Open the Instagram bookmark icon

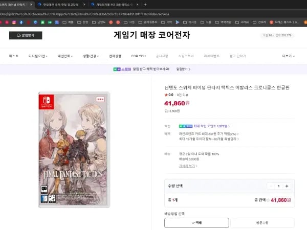click(14, 22)
